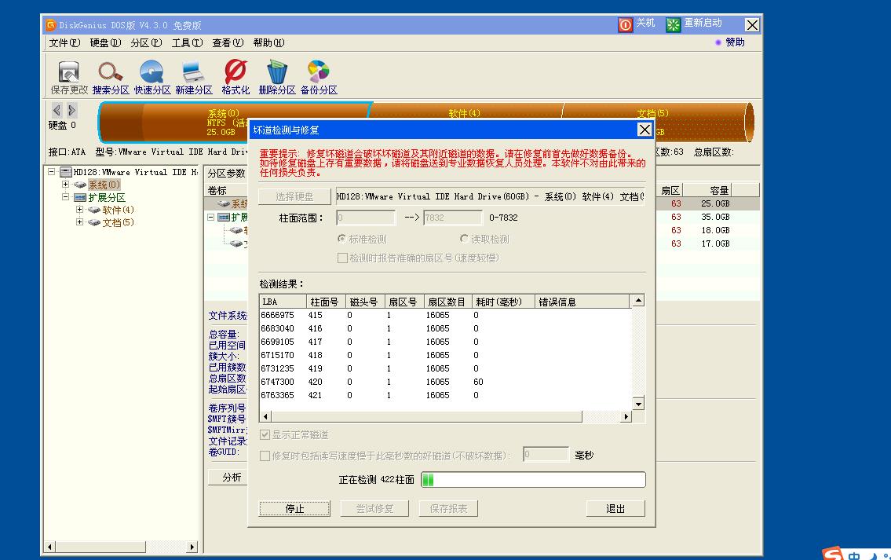Go to previous disk with left arrow
The width and height of the screenshot is (891, 560).
point(57,110)
